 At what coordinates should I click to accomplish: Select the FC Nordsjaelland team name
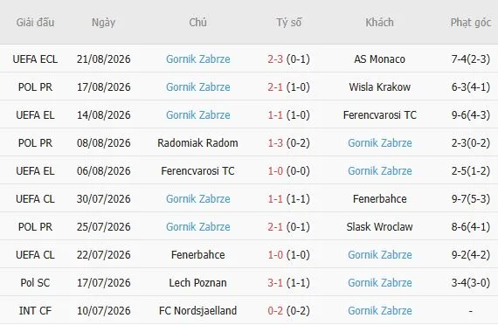point(197,311)
